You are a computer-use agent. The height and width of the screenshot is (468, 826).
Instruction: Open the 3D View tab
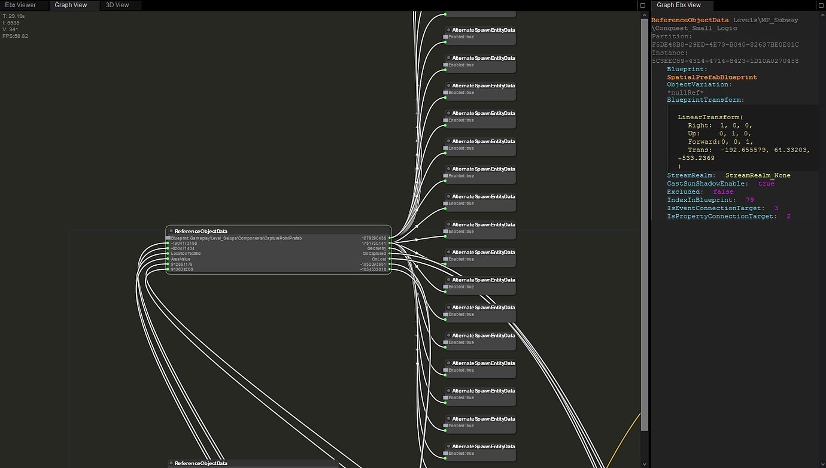click(x=117, y=5)
